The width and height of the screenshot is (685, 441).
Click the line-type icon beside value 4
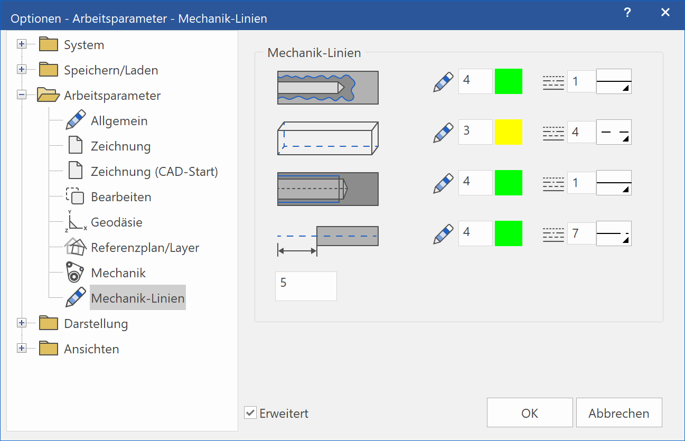pos(553,133)
